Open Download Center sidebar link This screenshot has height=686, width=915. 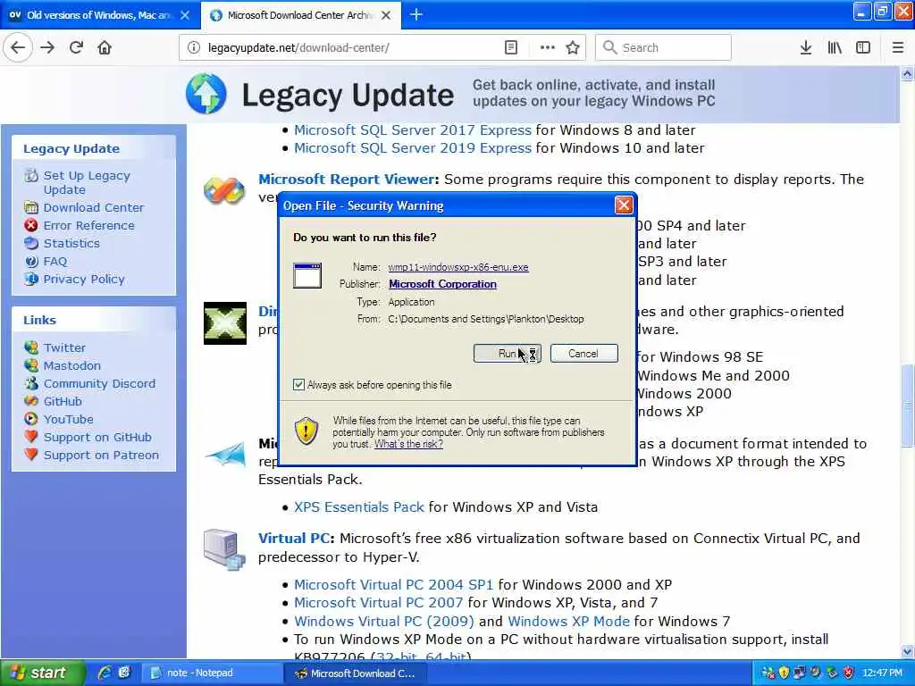coord(93,207)
